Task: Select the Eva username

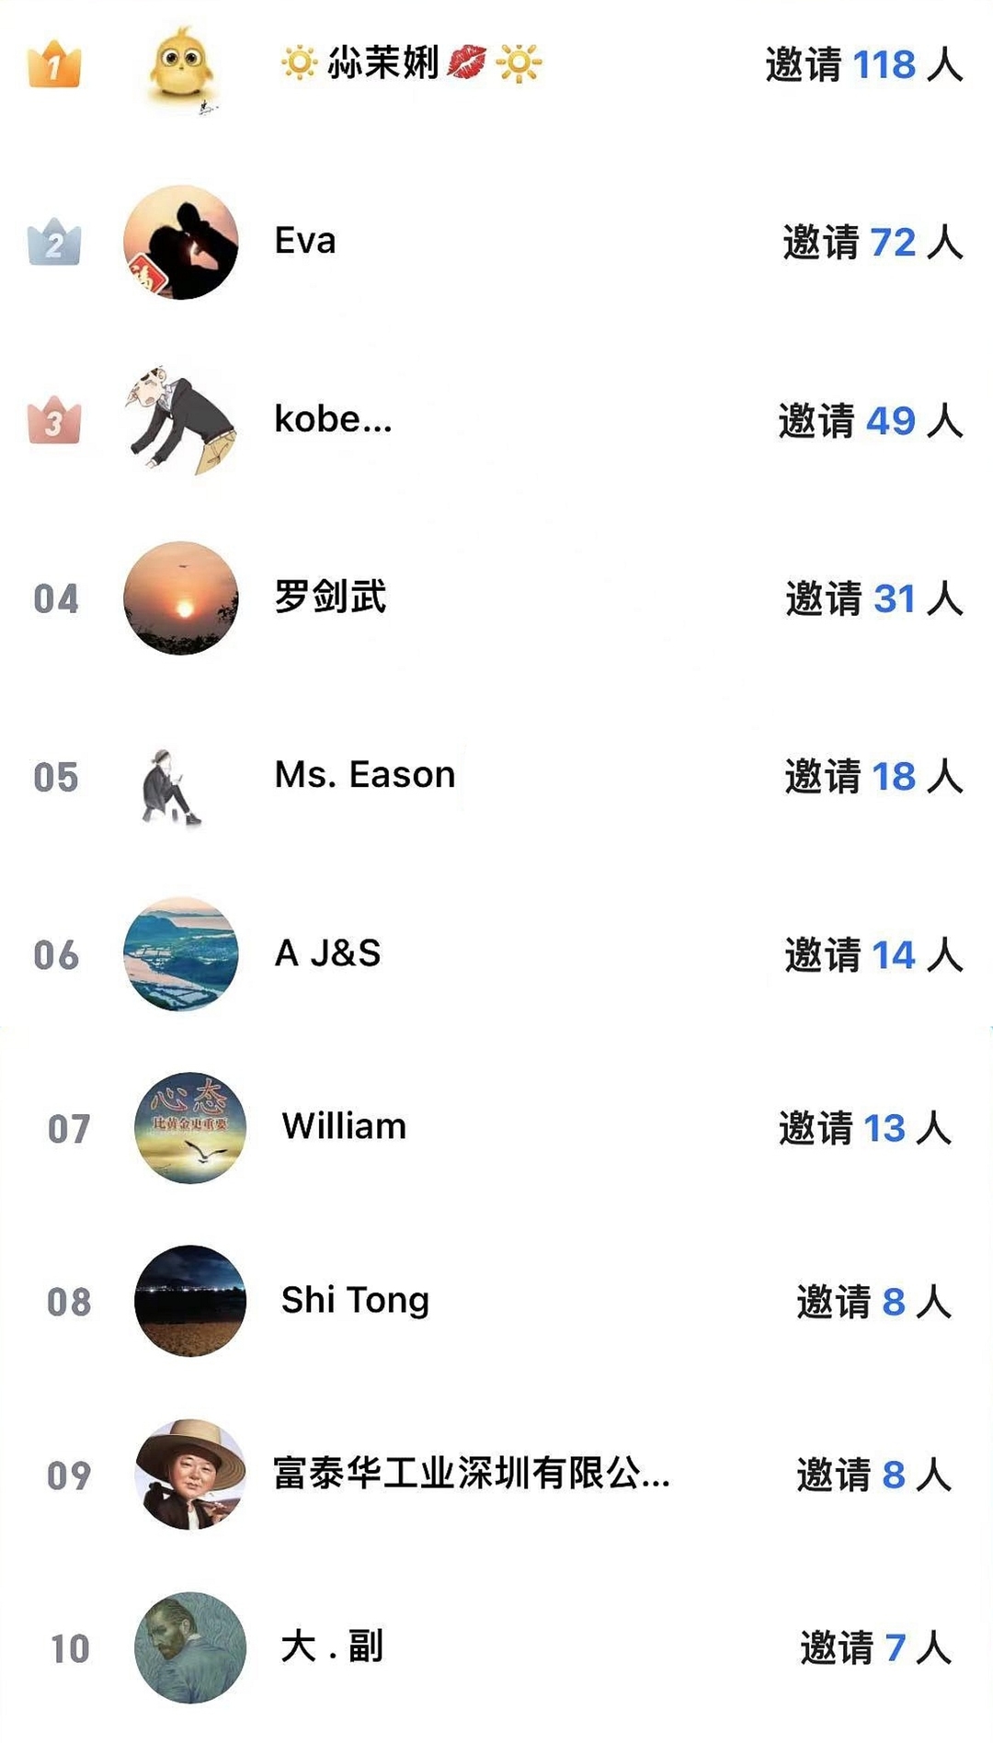Action: pos(305,241)
